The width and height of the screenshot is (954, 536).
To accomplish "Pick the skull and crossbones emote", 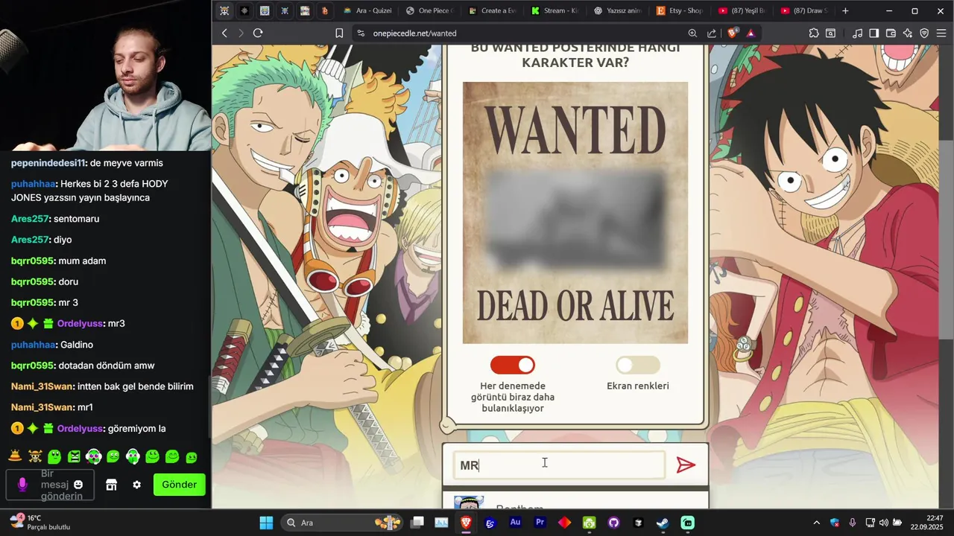I will pos(34,456).
